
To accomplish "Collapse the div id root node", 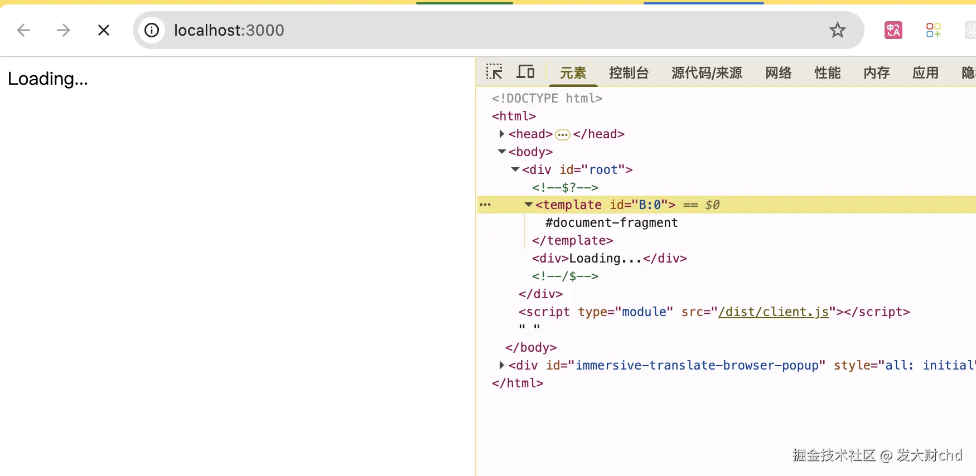I will [515, 169].
